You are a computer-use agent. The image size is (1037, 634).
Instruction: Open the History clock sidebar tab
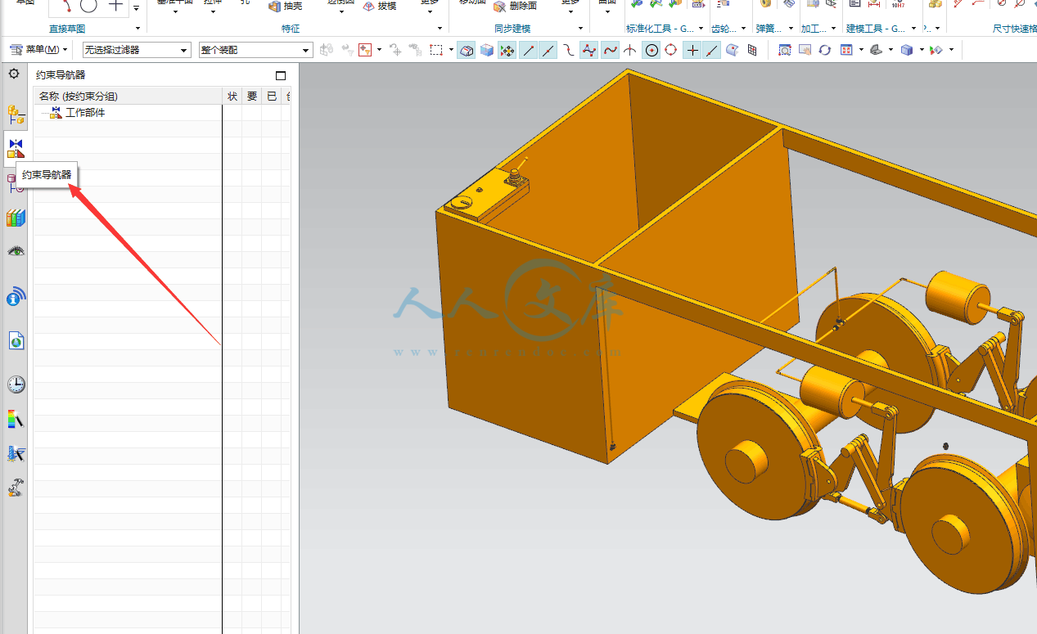click(16, 384)
